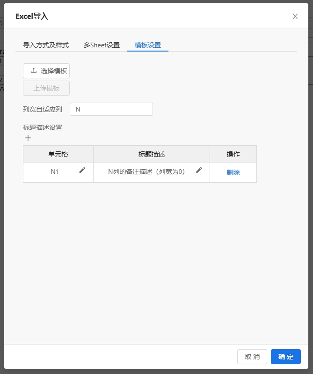The height and width of the screenshot is (374, 313).
Task: Close the Excel导入 dialog
Action: (x=295, y=16)
